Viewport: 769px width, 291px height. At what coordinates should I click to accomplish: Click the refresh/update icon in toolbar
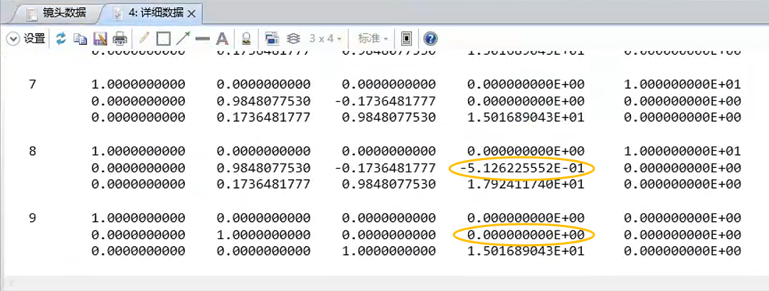coord(60,38)
